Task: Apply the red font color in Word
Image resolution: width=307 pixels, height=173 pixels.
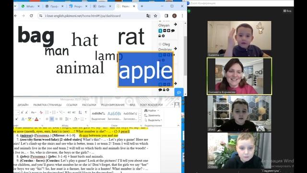Action: point(36,119)
